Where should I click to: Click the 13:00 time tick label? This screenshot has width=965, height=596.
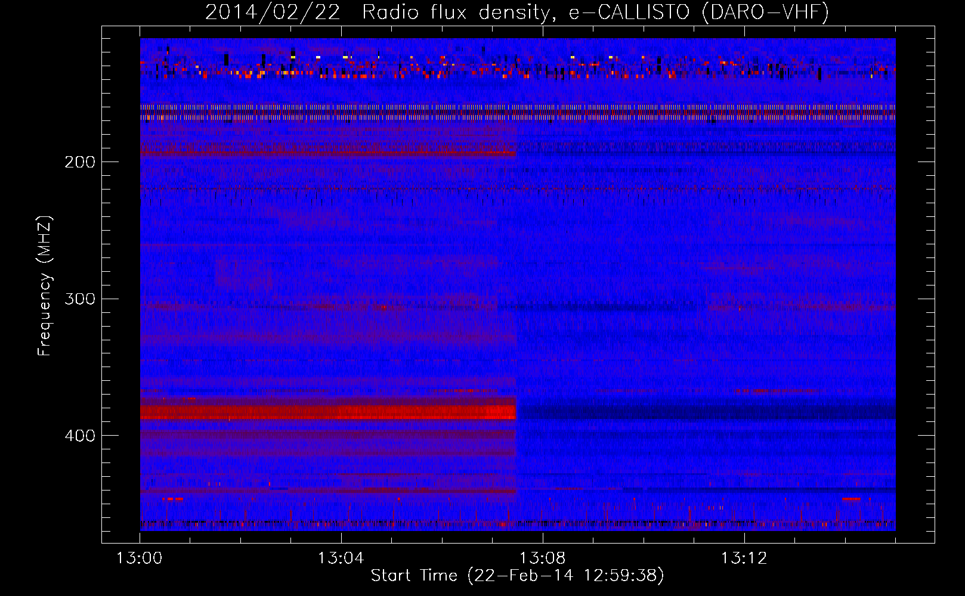pos(139,558)
